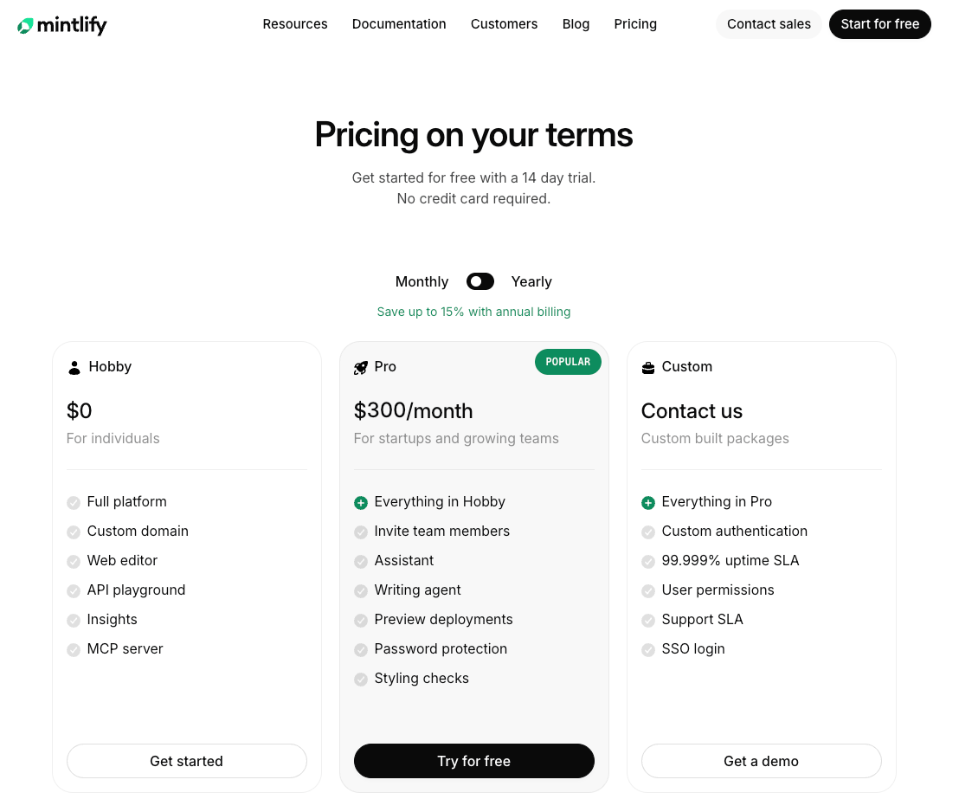Open the Resources menu

pyautogui.click(x=295, y=24)
